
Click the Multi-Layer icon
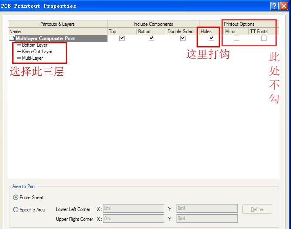point(19,58)
